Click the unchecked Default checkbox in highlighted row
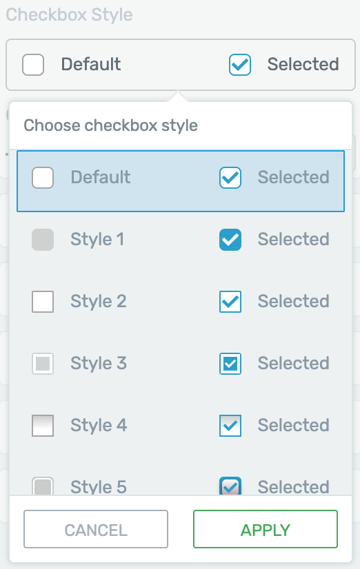Screen dimensions: 360x569 pos(43,178)
